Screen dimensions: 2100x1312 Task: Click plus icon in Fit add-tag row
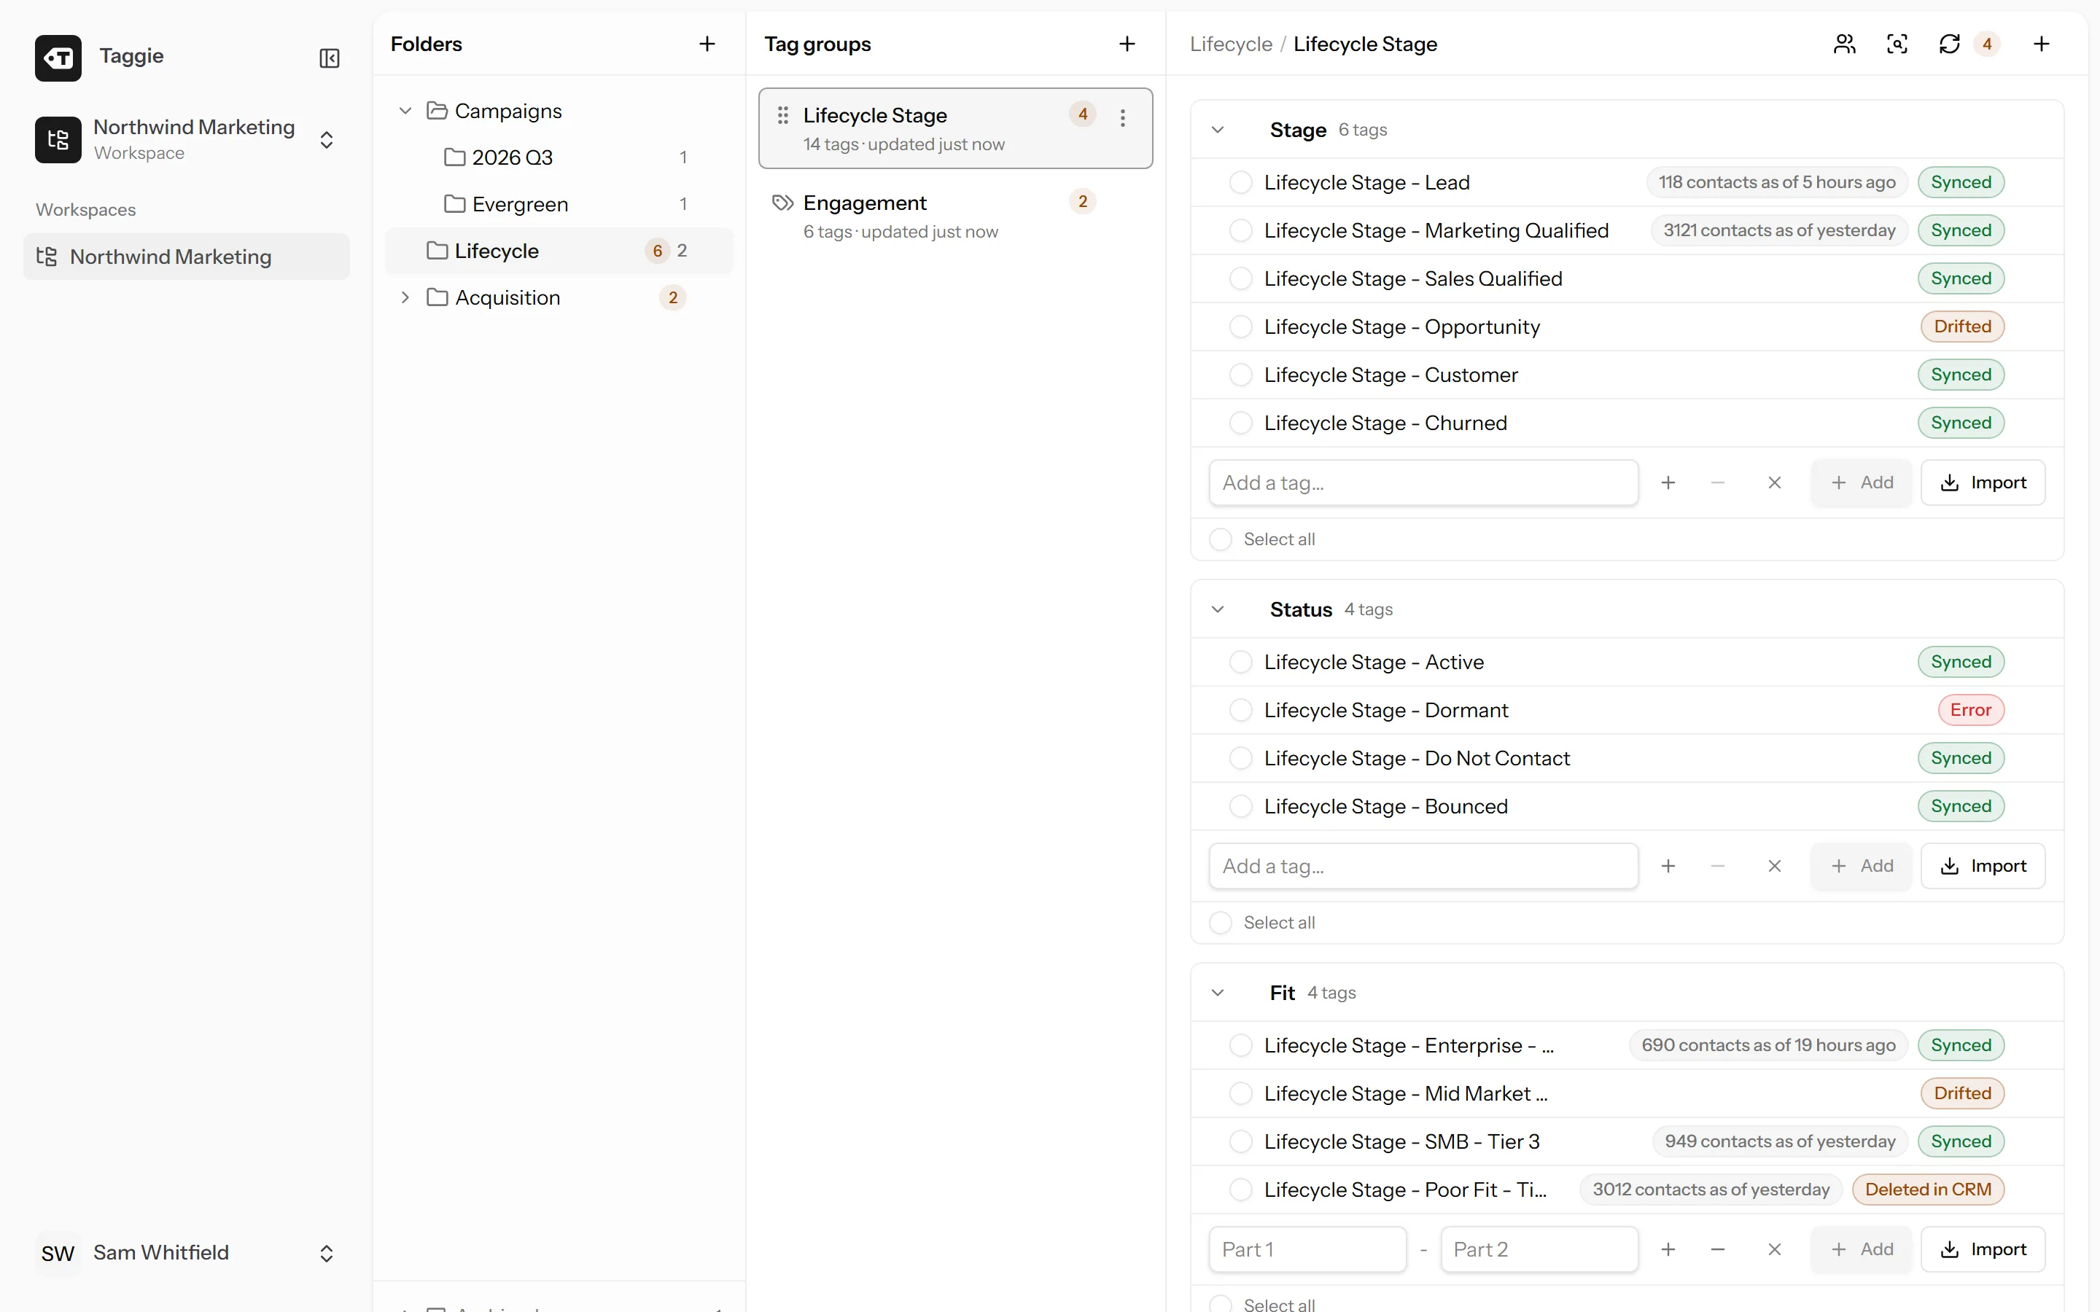click(x=1668, y=1249)
